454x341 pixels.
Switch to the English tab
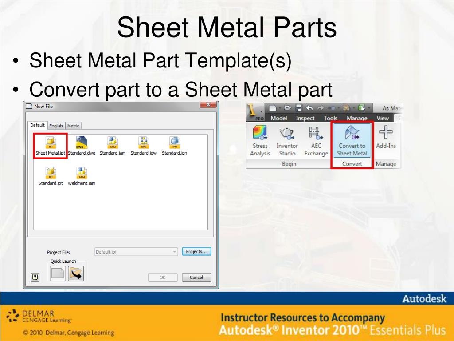click(56, 126)
